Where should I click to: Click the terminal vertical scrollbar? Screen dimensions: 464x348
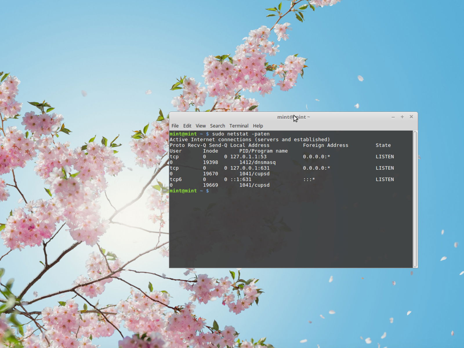pos(415,199)
